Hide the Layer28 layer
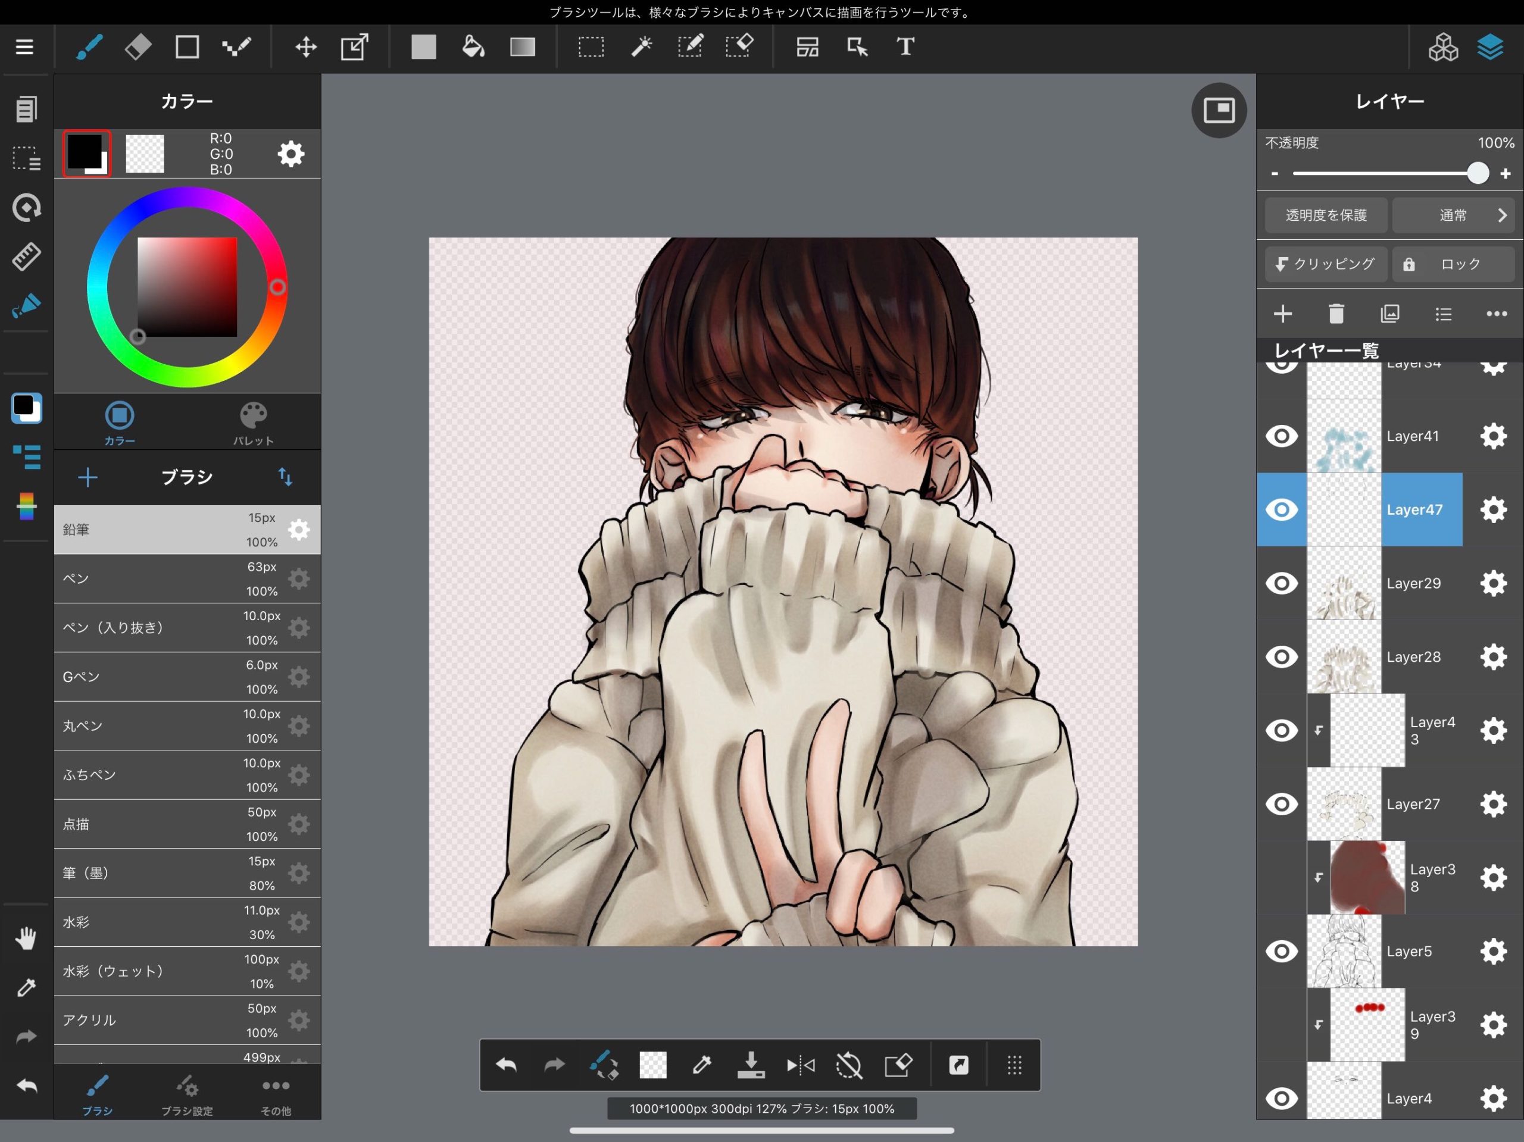The width and height of the screenshot is (1524, 1142). (x=1282, y=656)
